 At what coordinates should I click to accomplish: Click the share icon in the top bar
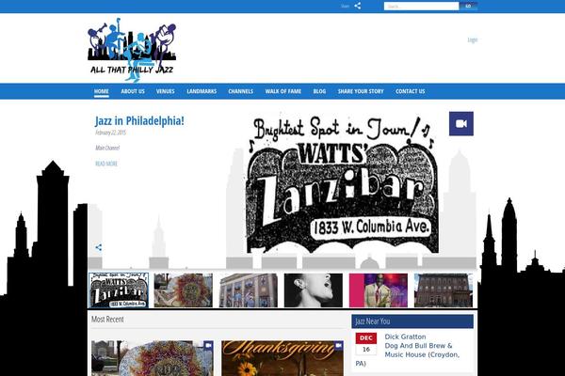coord(357,6)
